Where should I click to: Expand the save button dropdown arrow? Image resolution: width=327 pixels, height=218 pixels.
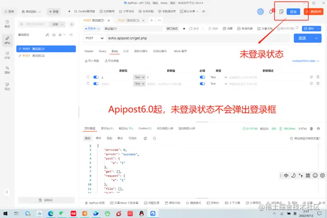click(x=318, y=29)
